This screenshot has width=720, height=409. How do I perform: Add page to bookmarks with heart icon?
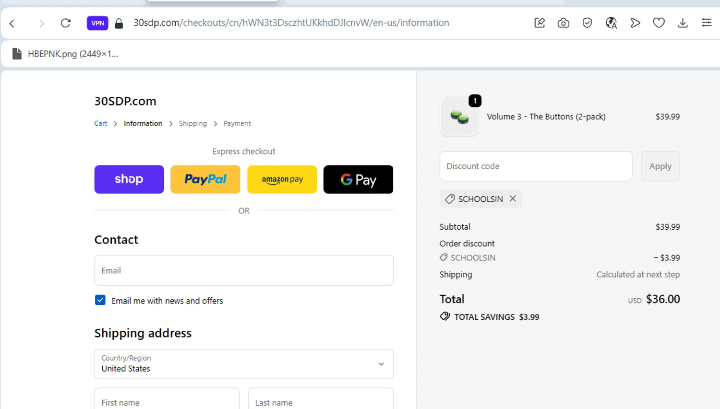pyautogui.click(x=659, y=23)
